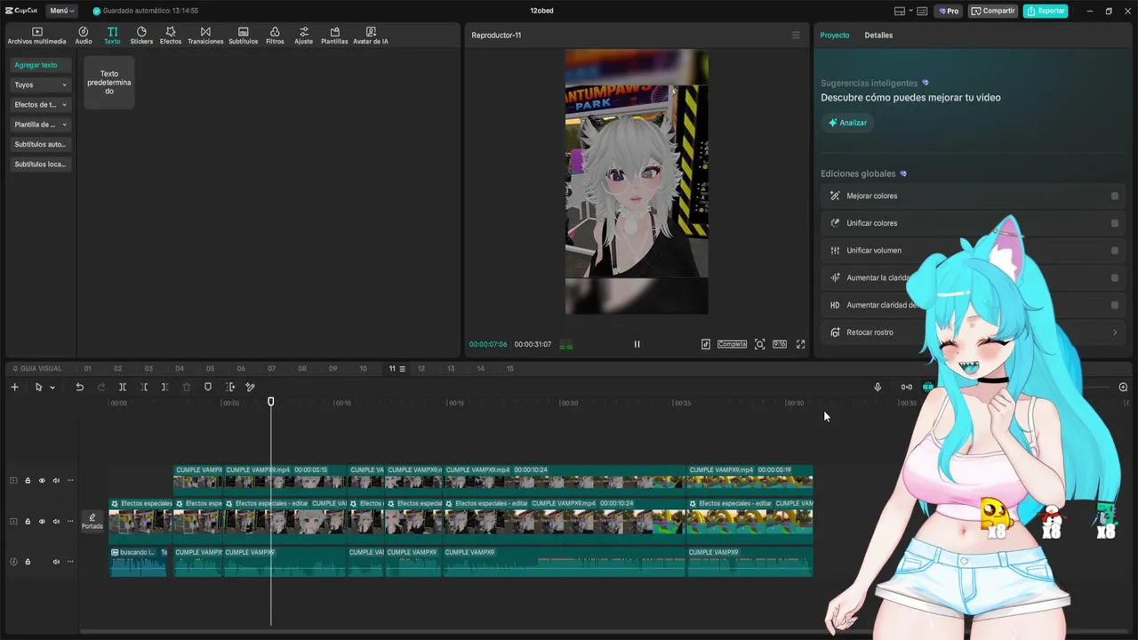Viewport: 1138px width, 640px height.
Task: Undo the last timeline action
Action: [x=79, y=387]
